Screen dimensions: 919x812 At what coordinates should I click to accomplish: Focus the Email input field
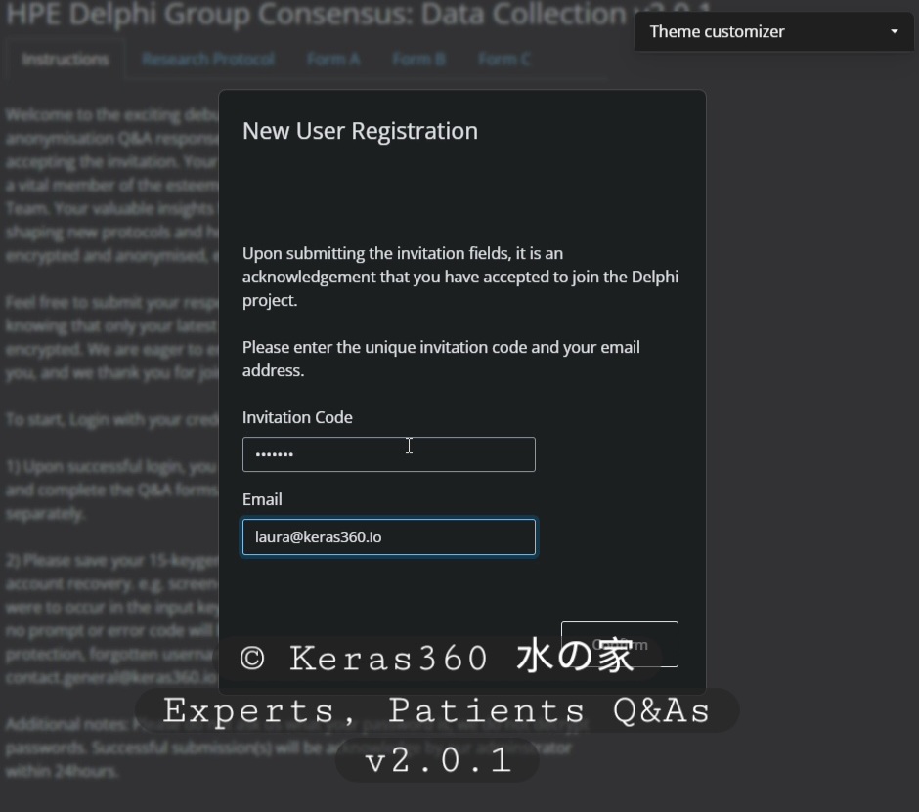(x=388, y=536)
